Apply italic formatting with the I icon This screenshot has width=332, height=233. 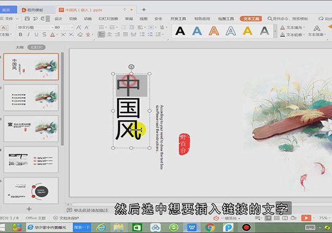pyautogui.click(x=29, y=34)
